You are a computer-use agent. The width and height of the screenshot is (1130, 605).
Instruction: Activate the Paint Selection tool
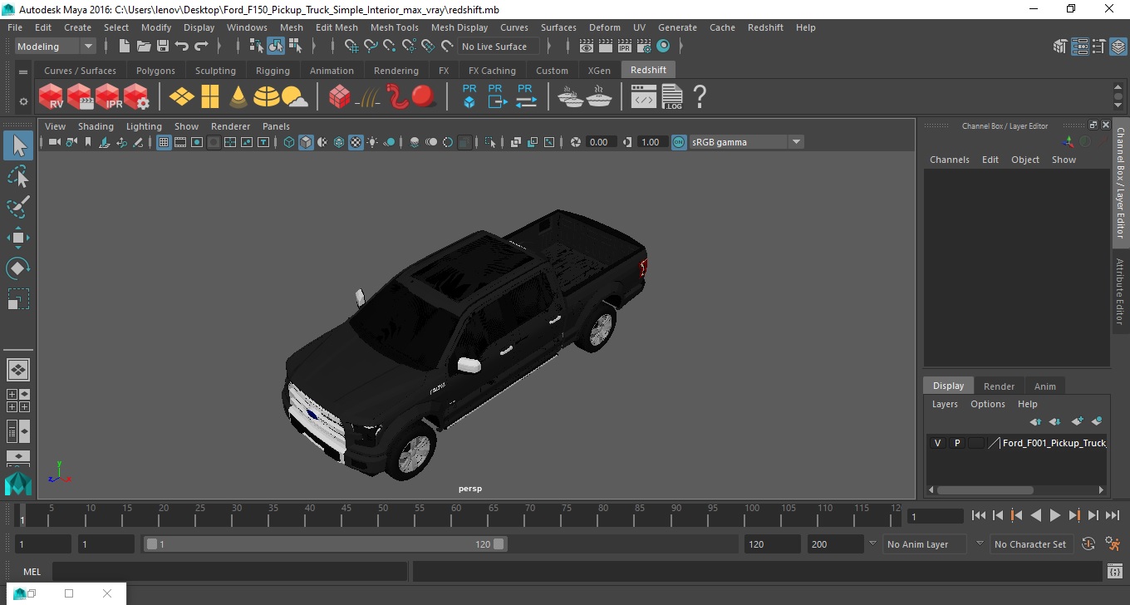(x=18, y=207)
